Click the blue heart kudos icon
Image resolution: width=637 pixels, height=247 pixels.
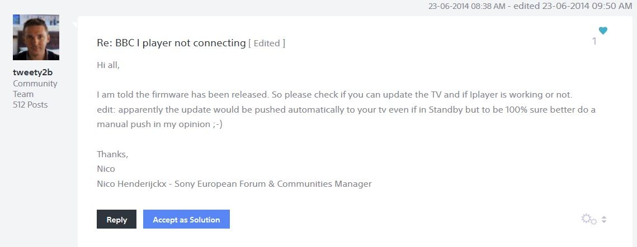pos(602,31)
